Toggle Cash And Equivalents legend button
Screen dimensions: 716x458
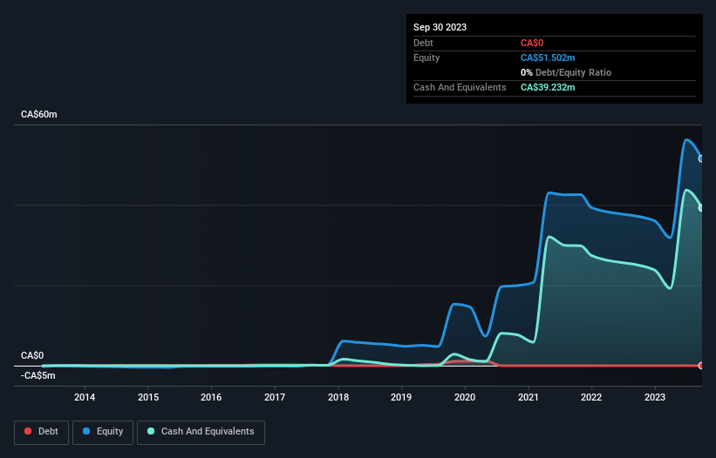(x=201, y=432)
